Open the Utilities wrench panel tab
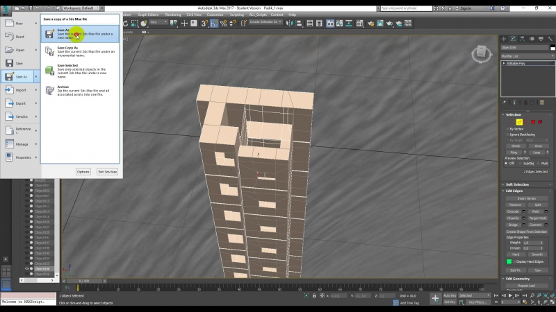 coord(550,39)
